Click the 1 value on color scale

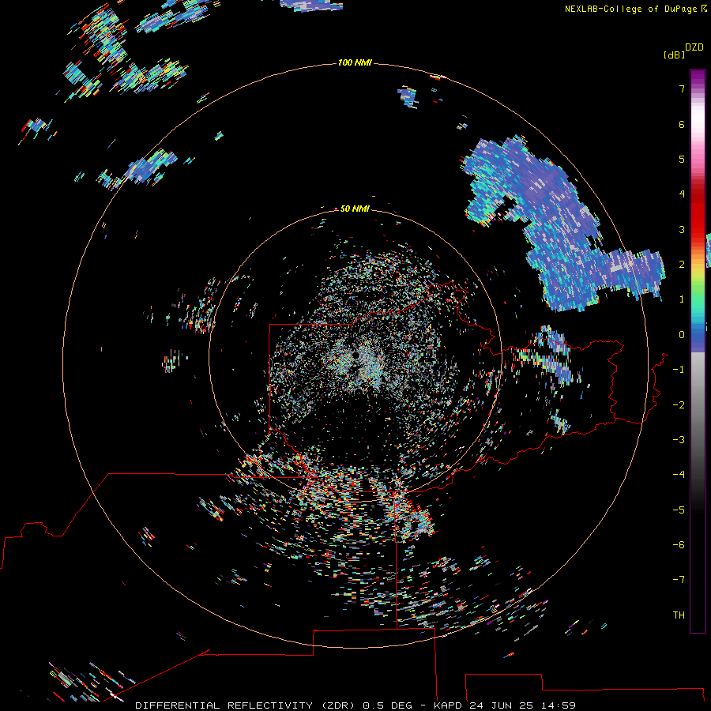(682, 299)
